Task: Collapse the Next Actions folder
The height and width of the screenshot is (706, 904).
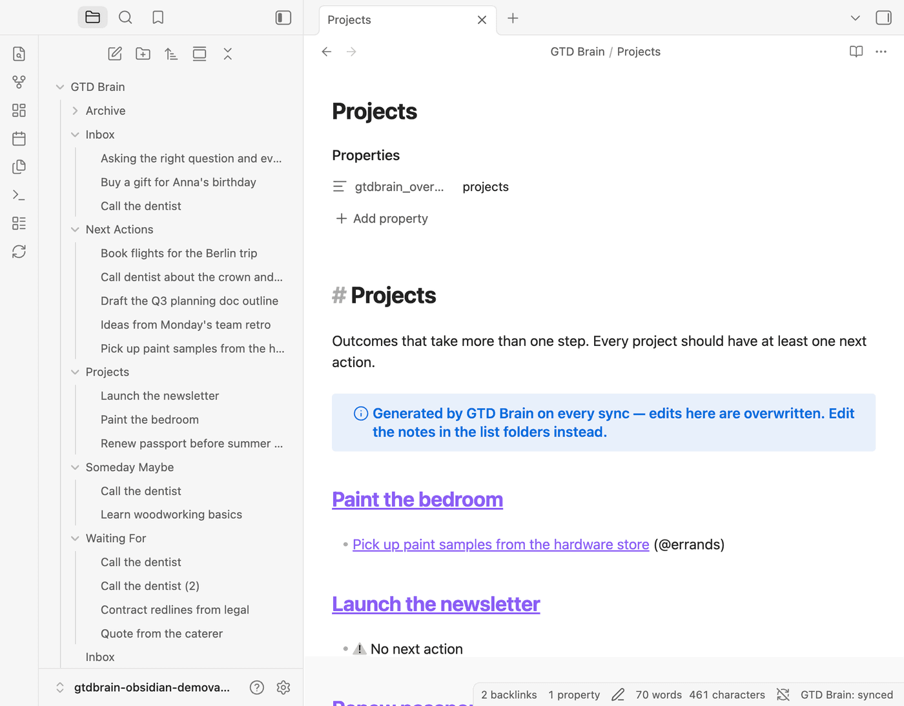Action: tap(75, 230)
